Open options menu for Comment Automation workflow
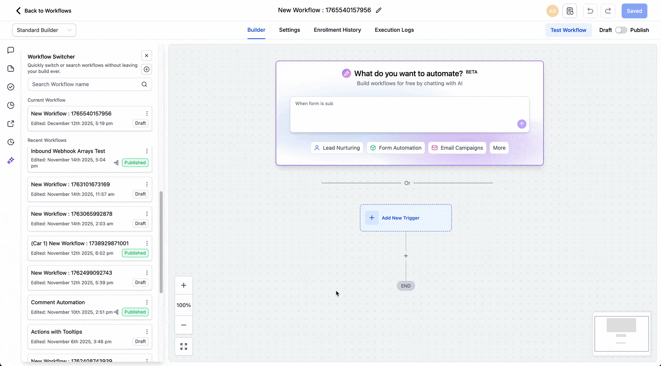 pyautogui.click(x=147, y=302)
